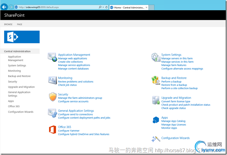Click the browser back arrow button
227x155 pixels.
point(4,7)
